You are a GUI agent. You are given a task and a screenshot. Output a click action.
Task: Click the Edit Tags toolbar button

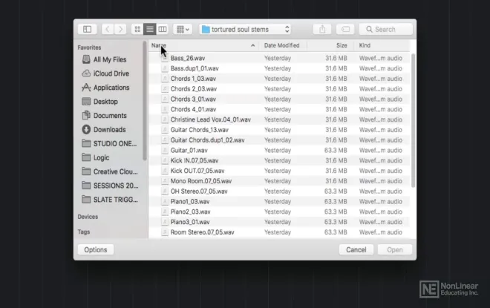pyautogui.click(x=345, y=30)
